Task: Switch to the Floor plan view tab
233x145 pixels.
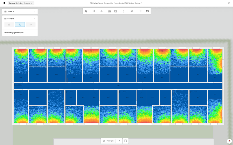Action: (109, 141)
